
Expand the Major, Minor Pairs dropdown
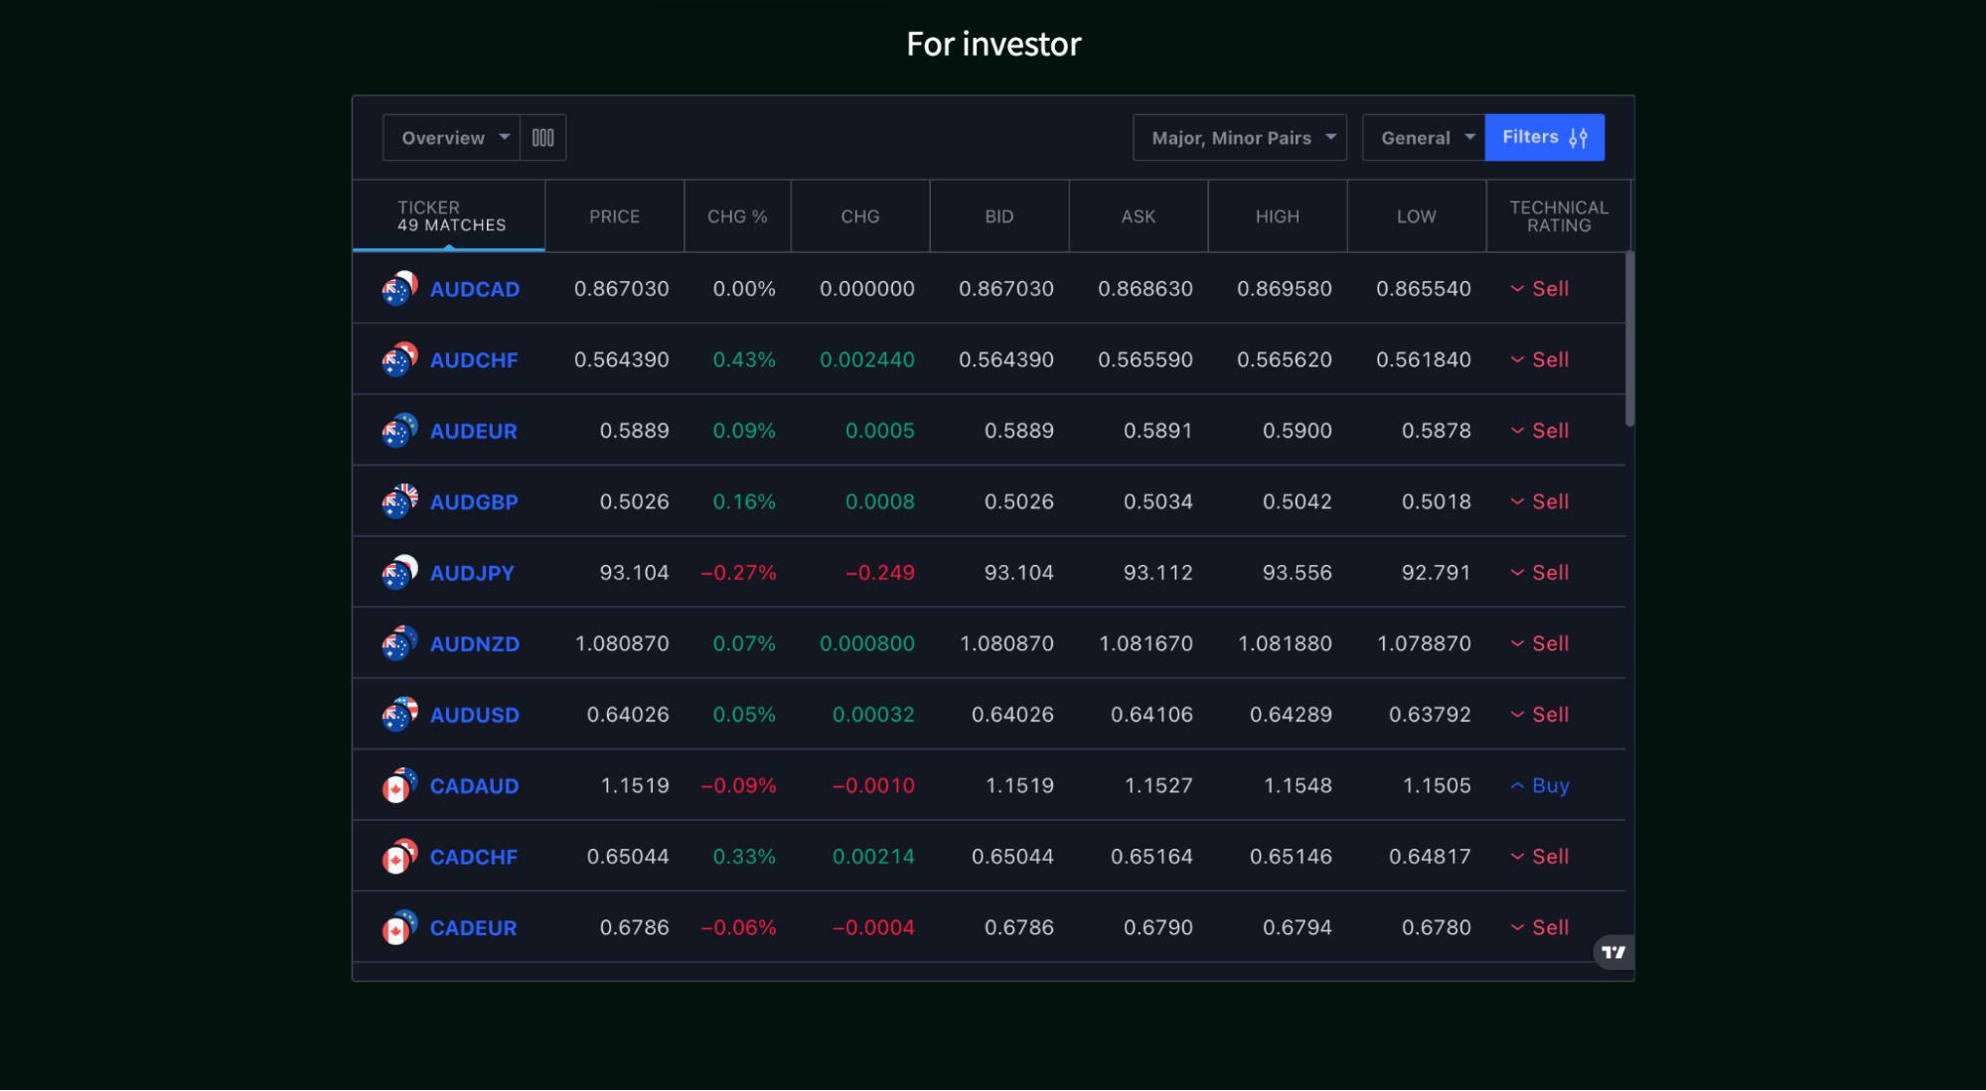[x=1240, y=136]
